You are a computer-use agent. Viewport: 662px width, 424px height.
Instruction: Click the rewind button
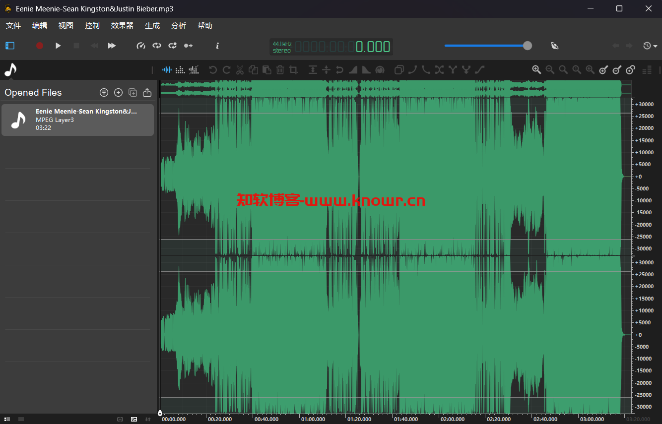(94, 46)
